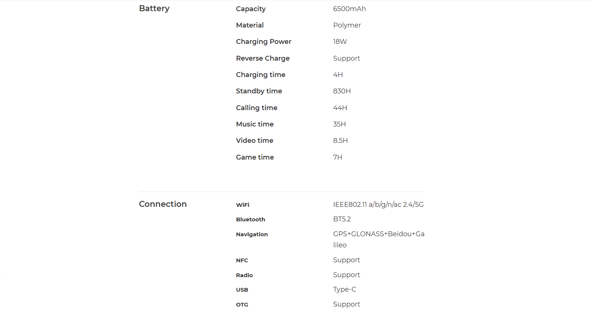This screenshot has width=593, height=311.
Task: Select the Reverse Charge label
Action: [263, 58]
